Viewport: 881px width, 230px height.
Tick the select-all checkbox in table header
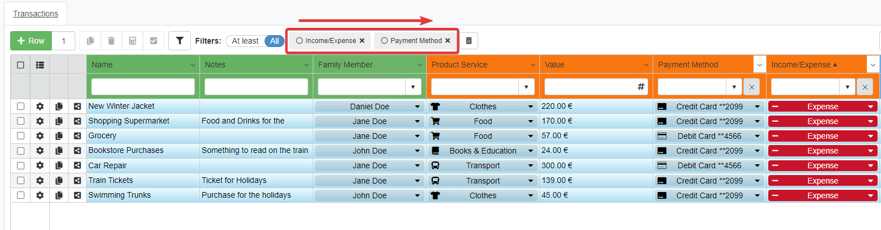pos(21,65)
